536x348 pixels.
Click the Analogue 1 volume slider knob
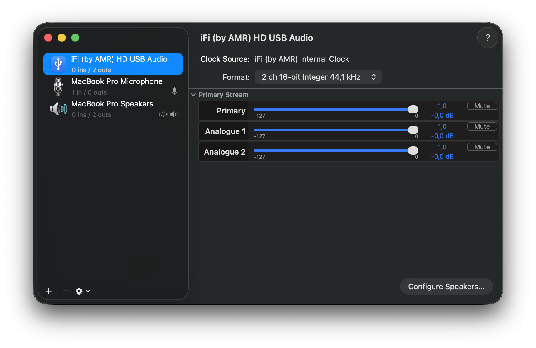click(x=413, y=130)
